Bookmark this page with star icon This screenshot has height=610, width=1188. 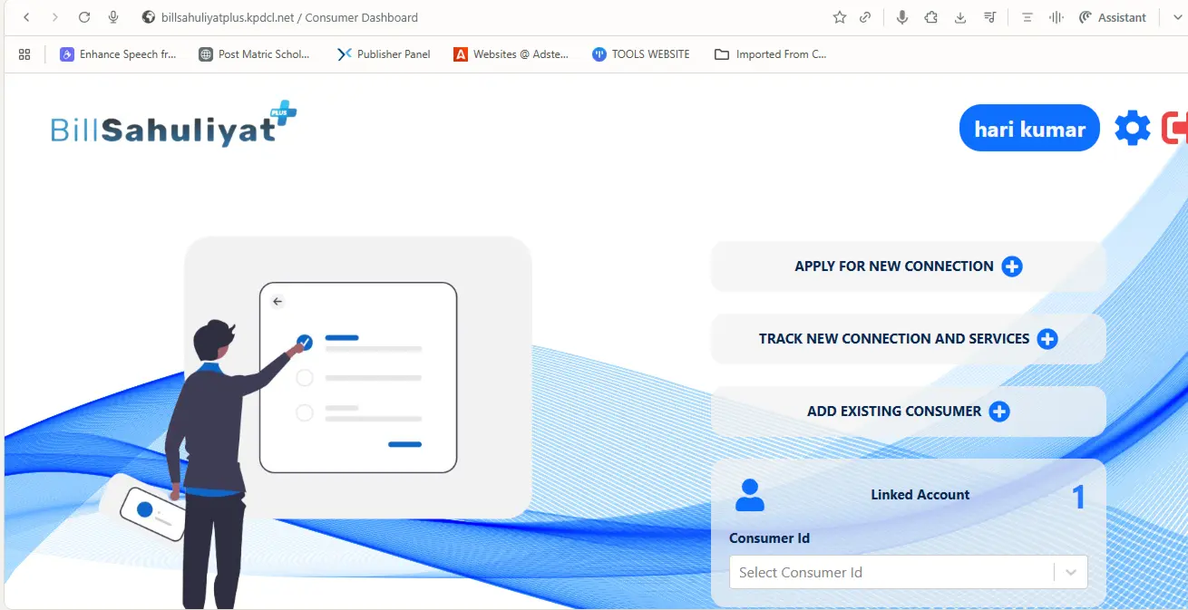coord(839,17)
